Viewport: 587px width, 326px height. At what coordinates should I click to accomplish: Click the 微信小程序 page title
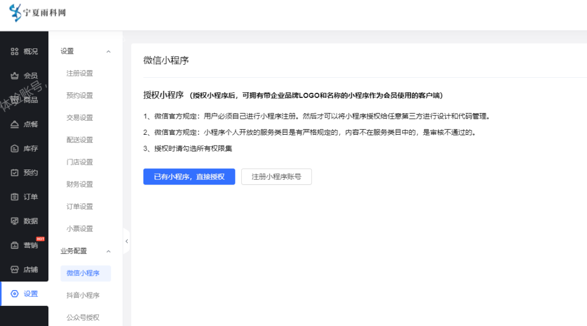166,60
